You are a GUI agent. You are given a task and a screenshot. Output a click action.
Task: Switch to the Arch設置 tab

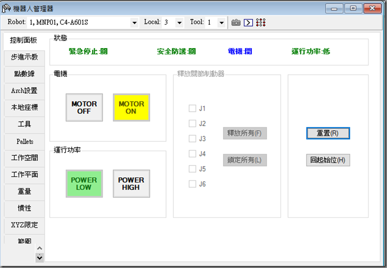(x=25, y=91)
